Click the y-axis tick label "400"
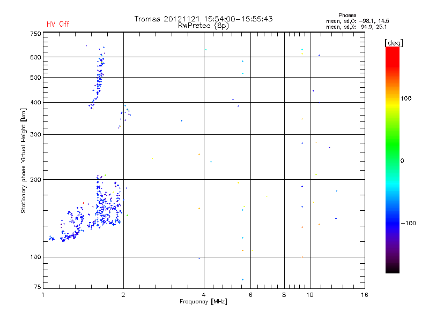The width and height of the screenshot is (429, 321). click(35, 102)
